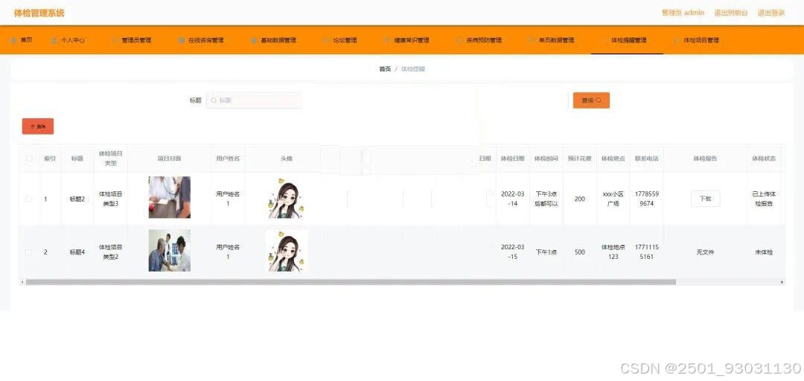Tick the checkbox for row 标题2

29,199
